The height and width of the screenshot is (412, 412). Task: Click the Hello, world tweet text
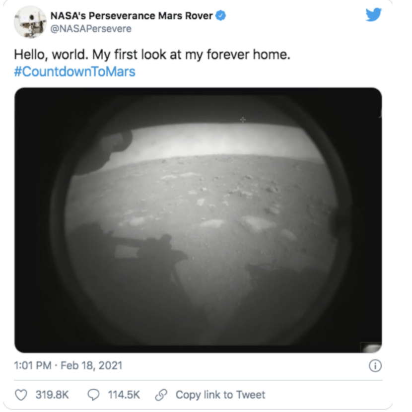tap(152, 55)
